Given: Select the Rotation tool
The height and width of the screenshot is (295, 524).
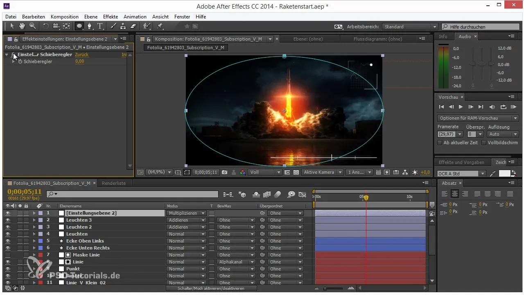Looking at the screenshot, I should pyautogui.click(x=45, y=26).
